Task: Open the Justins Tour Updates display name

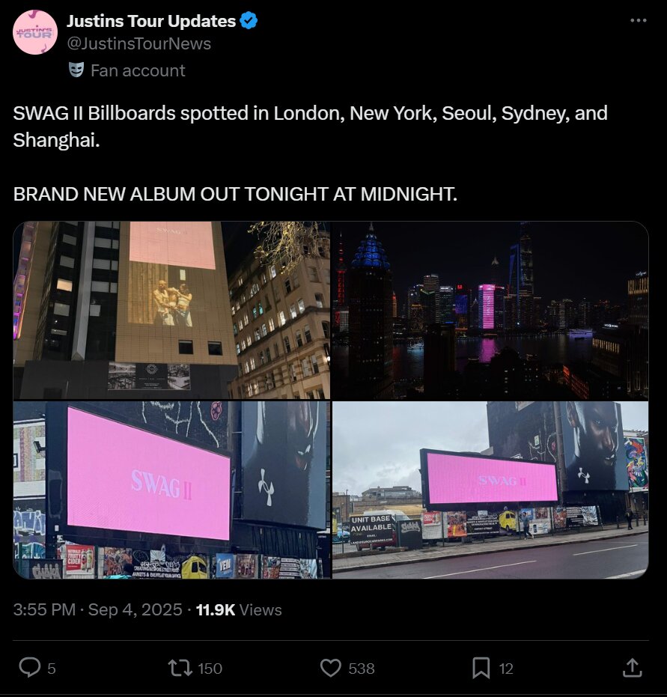Action: 151,21
